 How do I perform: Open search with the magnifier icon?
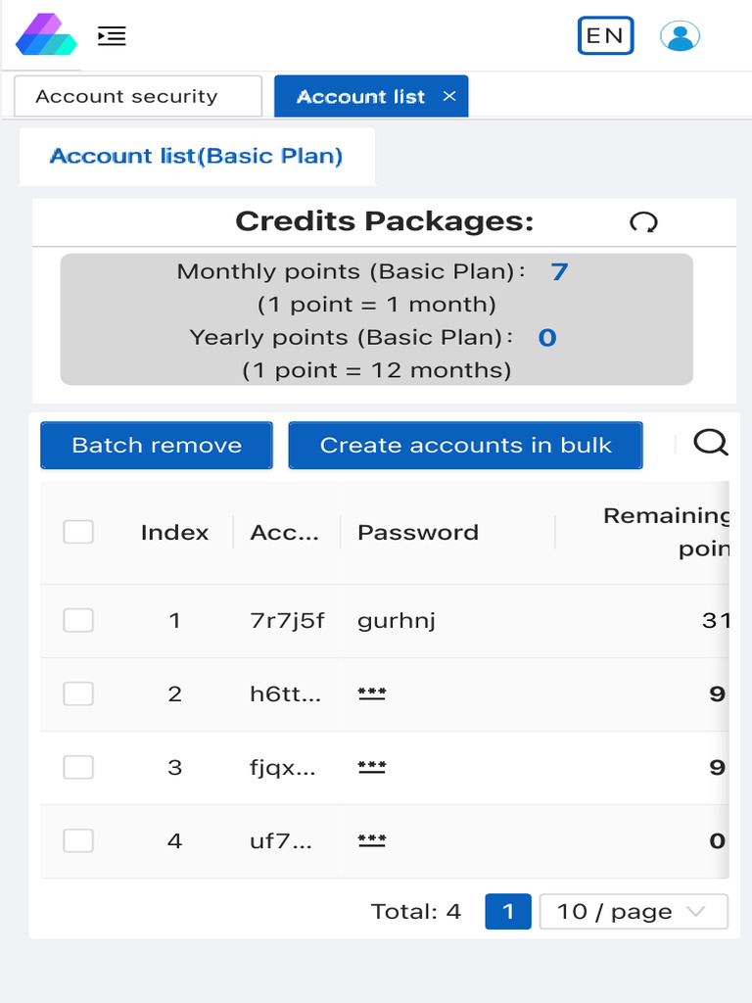coord(711,442)
